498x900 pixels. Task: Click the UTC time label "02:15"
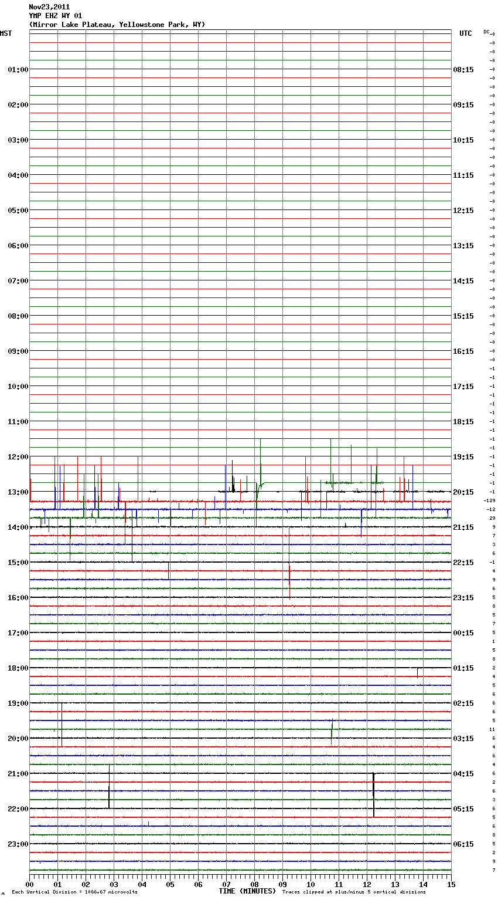(463, 703)
